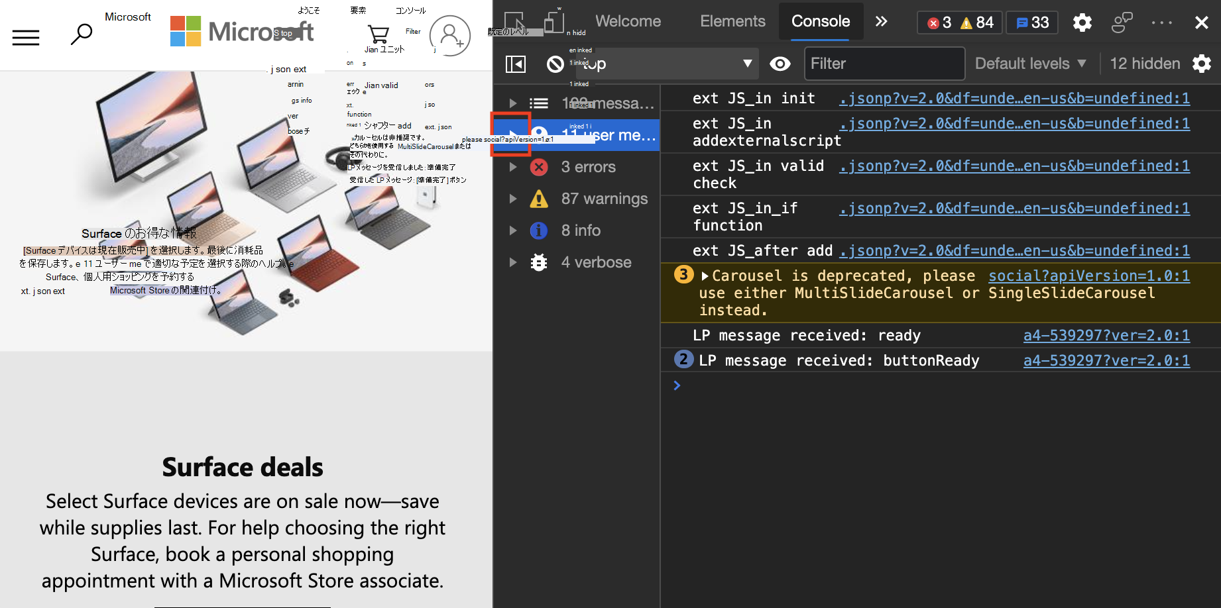This screenshot has height=608, width=1221.
Task: Expand the 3 errors group
Action: 512,167
